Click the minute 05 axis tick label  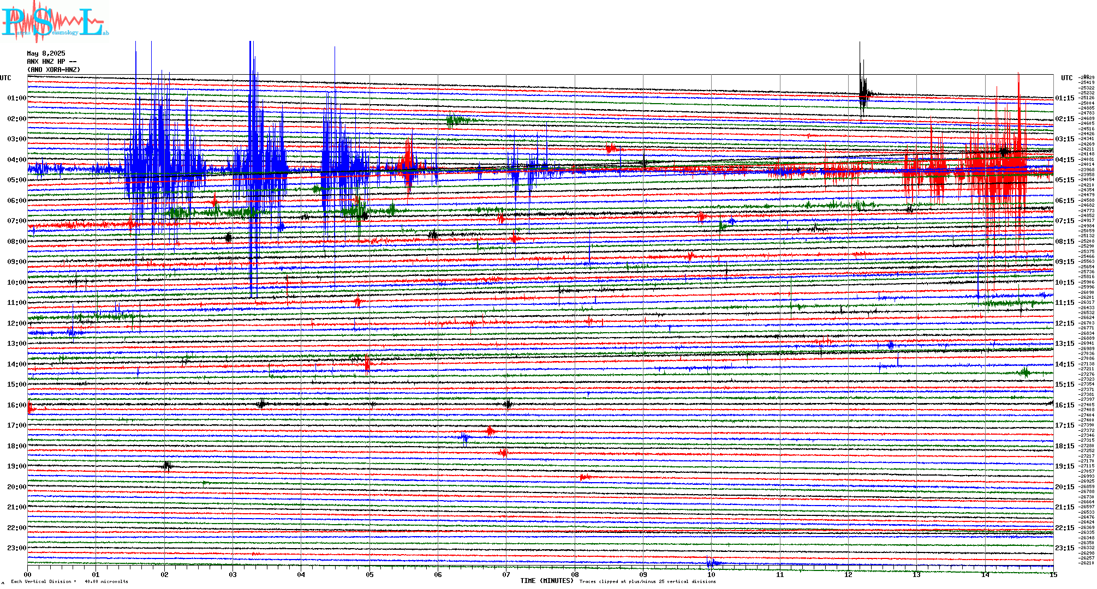coord(369,575)
